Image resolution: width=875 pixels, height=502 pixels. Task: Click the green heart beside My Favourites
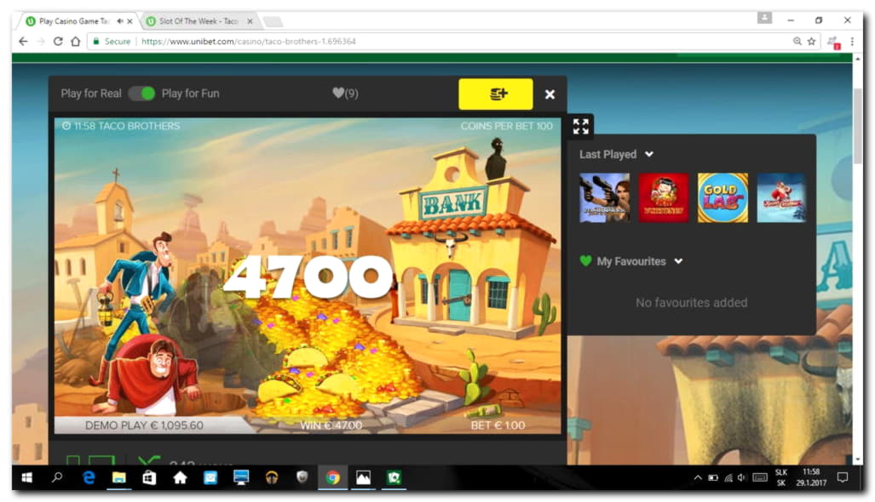(585, 260)
